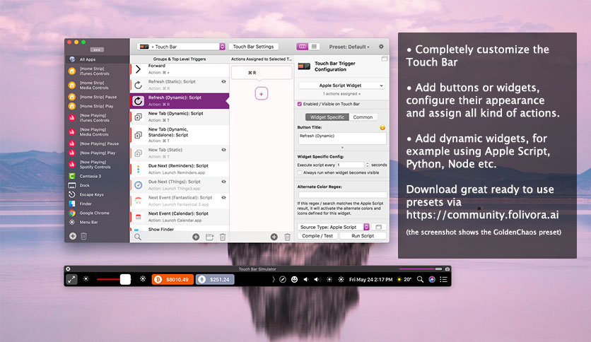591x342 pixels.
Task: Open Menu Bar entry in sidebar
Action: click(x=98, y=222)
